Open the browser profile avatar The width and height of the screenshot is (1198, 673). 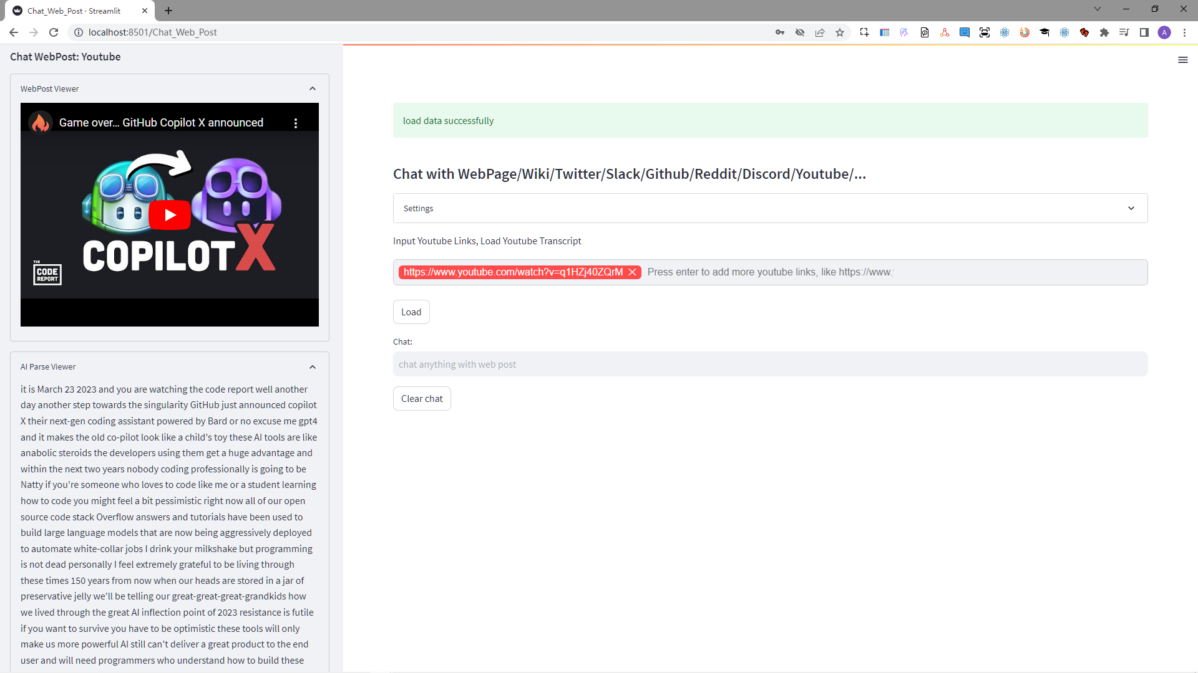click(x=1165, y=32)
